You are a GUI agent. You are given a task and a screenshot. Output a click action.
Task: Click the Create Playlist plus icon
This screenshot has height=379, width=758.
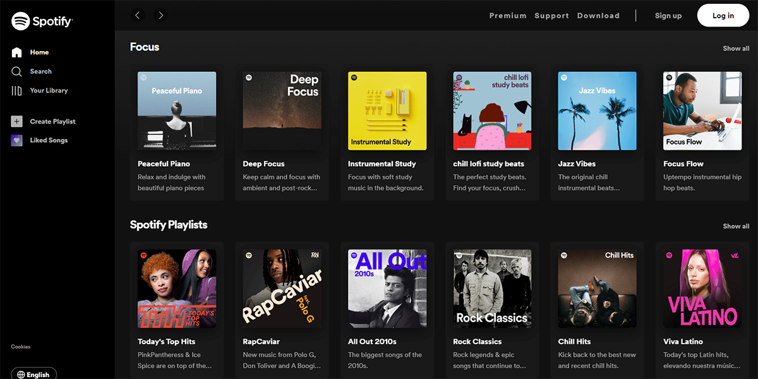tap(17, 121)
